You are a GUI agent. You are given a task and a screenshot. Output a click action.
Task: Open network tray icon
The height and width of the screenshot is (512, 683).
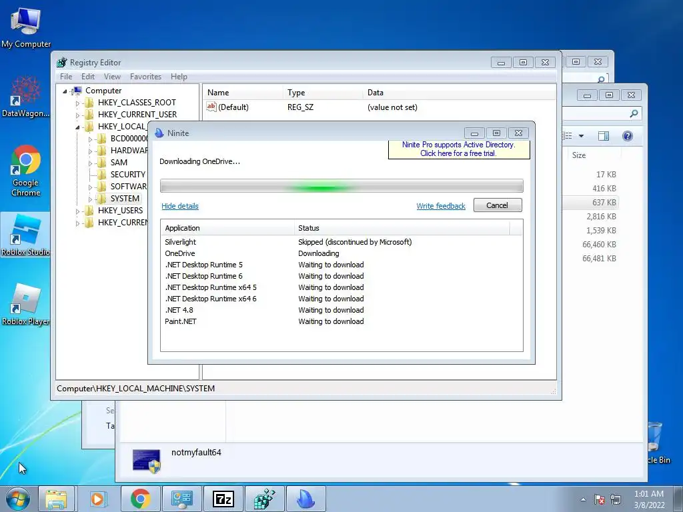click(616, 499)
